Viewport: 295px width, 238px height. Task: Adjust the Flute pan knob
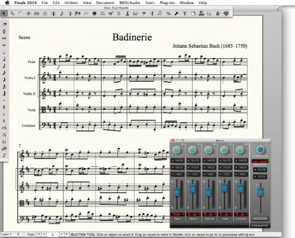click(x=176, y=150)
